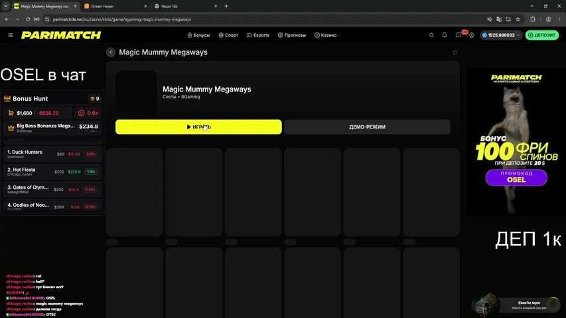Viewport: 566px width, 318px height.
Task: Click the site info icon in address bar
Action: (x=47, y=19)
